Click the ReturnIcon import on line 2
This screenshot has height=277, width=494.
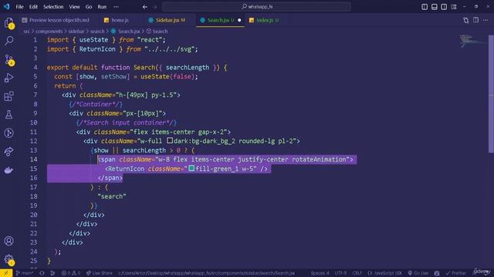(x=97, y=49)
